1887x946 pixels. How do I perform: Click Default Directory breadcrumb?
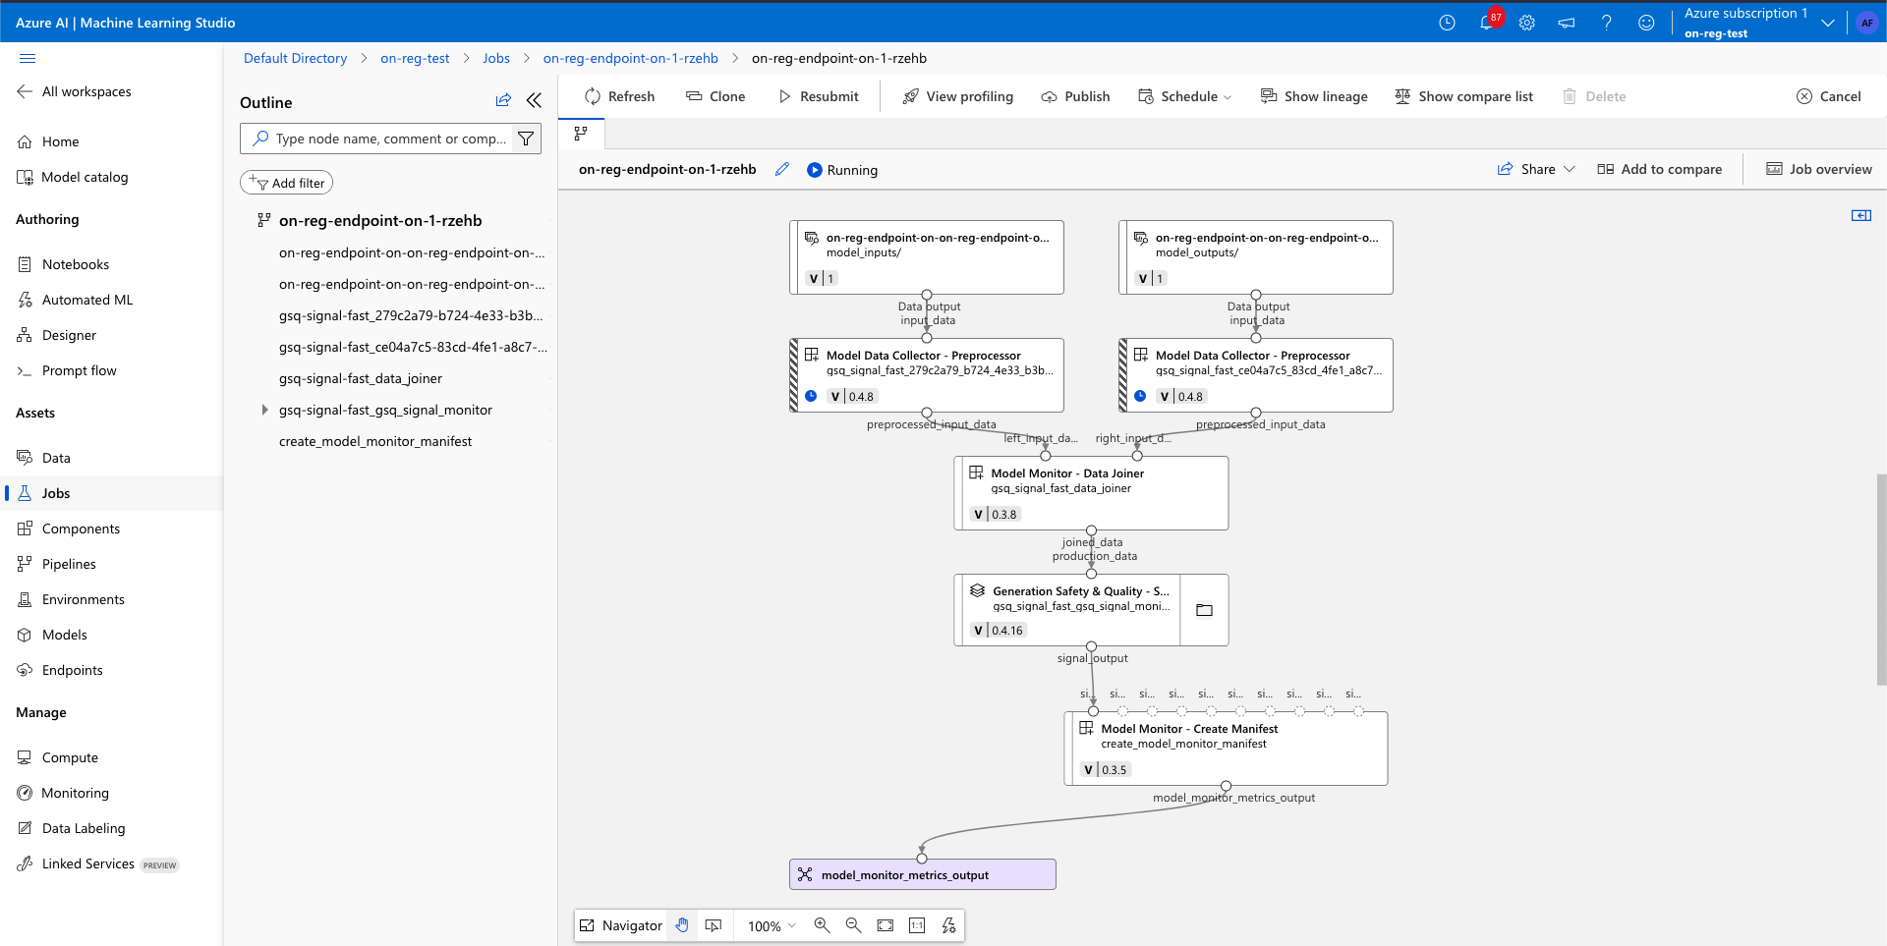[295, 58]
